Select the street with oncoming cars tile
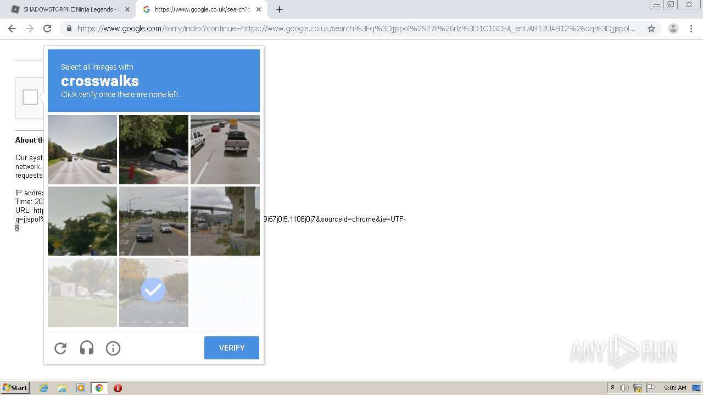This screenshot has width=703, height=395. coord(154,221)
